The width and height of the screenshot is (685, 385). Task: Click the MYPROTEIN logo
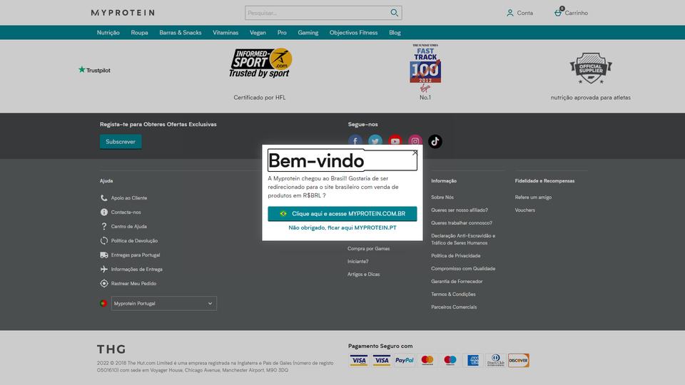pyautogui.click(x=123, y=13)
